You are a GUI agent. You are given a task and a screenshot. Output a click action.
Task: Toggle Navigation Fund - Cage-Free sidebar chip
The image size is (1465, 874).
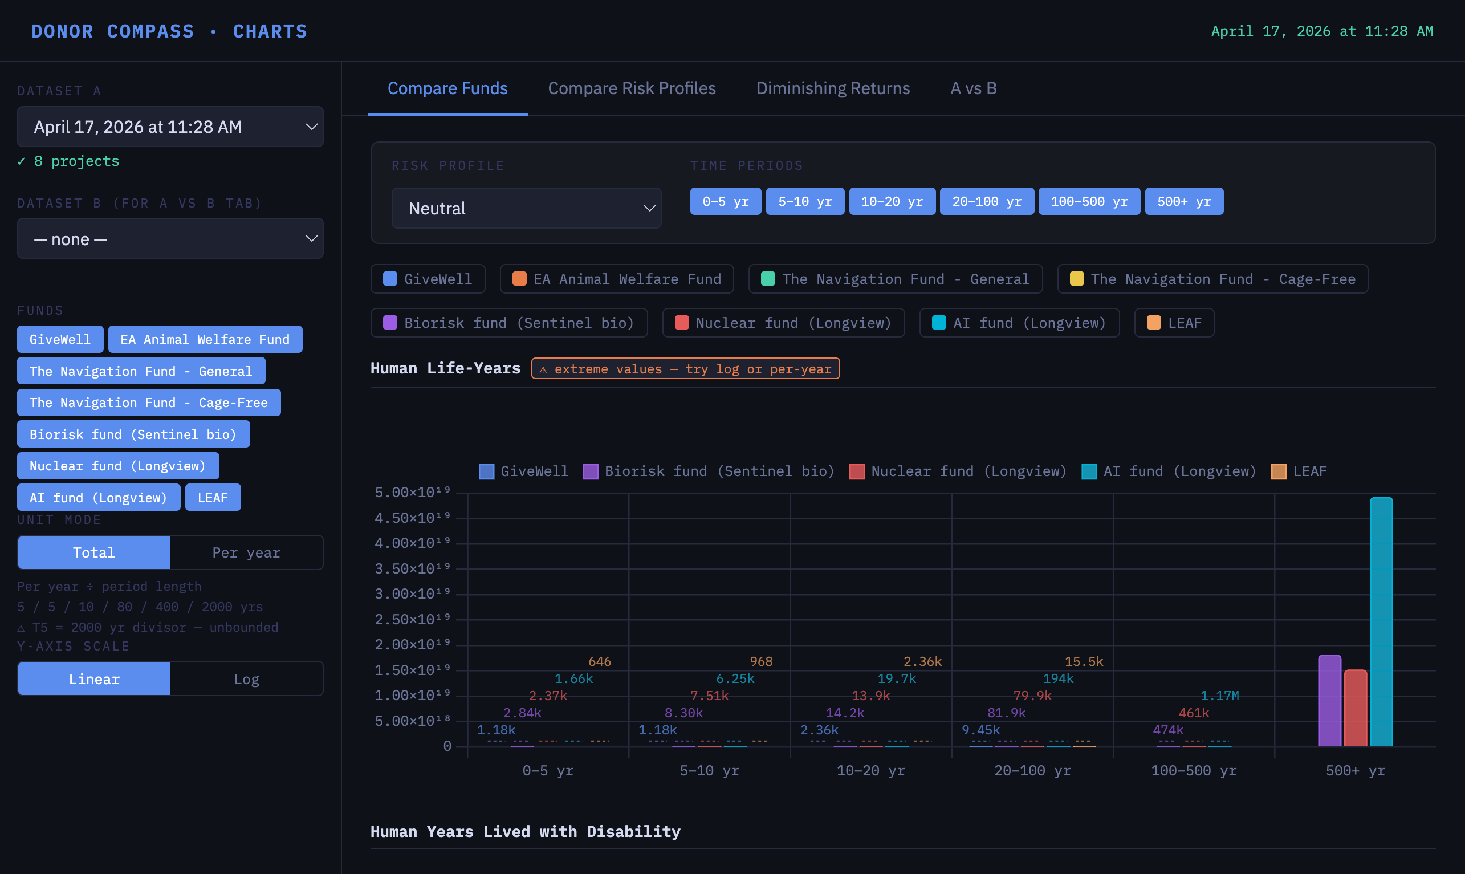tap(148, 403)
